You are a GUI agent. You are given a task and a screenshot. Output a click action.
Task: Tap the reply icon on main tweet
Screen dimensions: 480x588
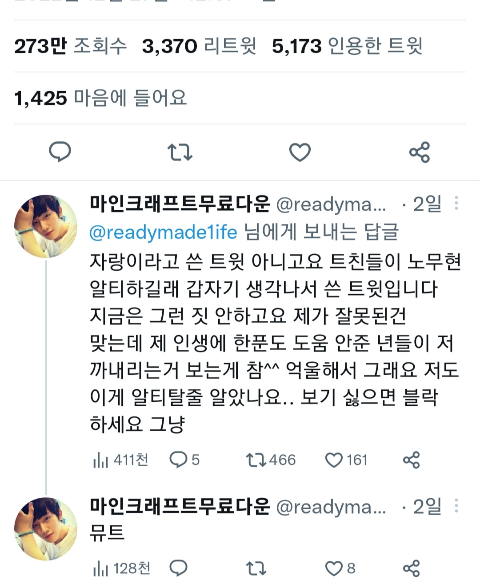(x=60, y=152)
